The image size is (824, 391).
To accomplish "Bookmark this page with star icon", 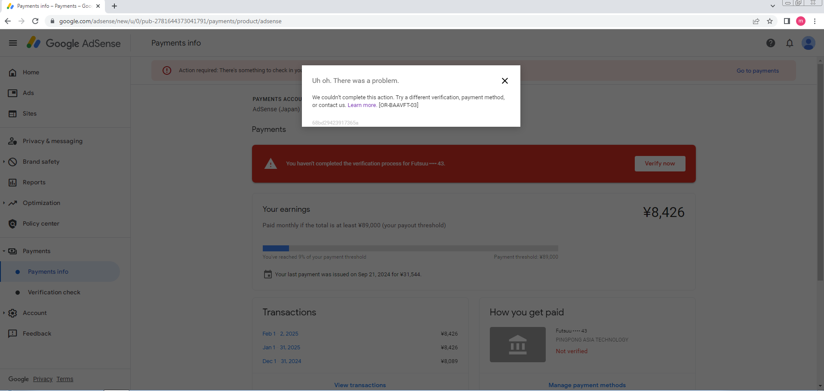I will tap(770, 21).
